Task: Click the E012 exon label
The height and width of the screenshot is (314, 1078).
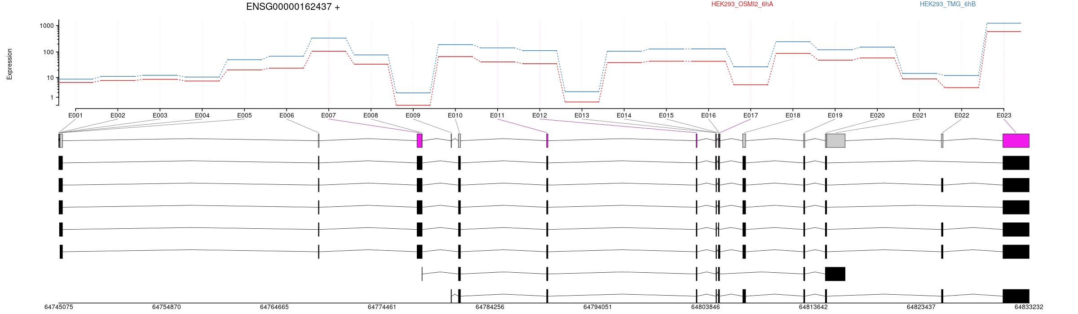Action: coord(539,115)
